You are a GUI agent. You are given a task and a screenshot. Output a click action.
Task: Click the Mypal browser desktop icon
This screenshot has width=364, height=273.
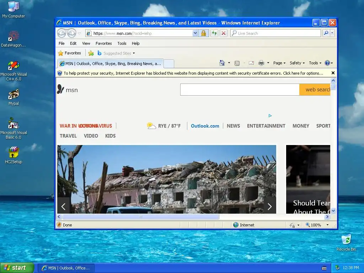point(14,97)
